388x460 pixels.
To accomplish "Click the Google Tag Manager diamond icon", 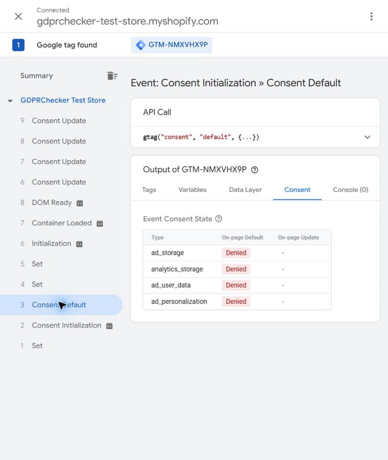I will (141, 45).
